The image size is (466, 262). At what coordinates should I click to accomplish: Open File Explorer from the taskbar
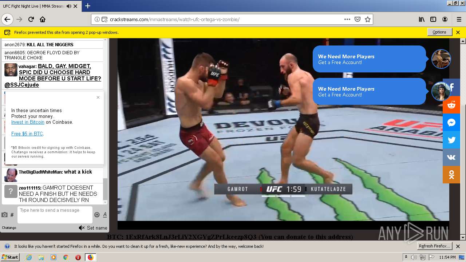point(41,257)
